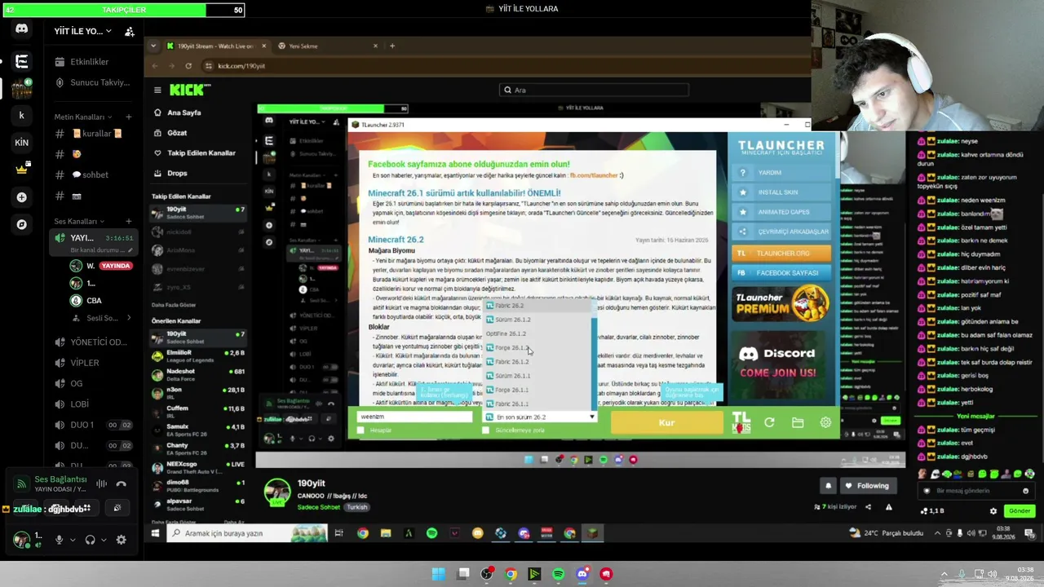Join the VİPLER voice channel
1044x587 pixels.
point(84,363)
